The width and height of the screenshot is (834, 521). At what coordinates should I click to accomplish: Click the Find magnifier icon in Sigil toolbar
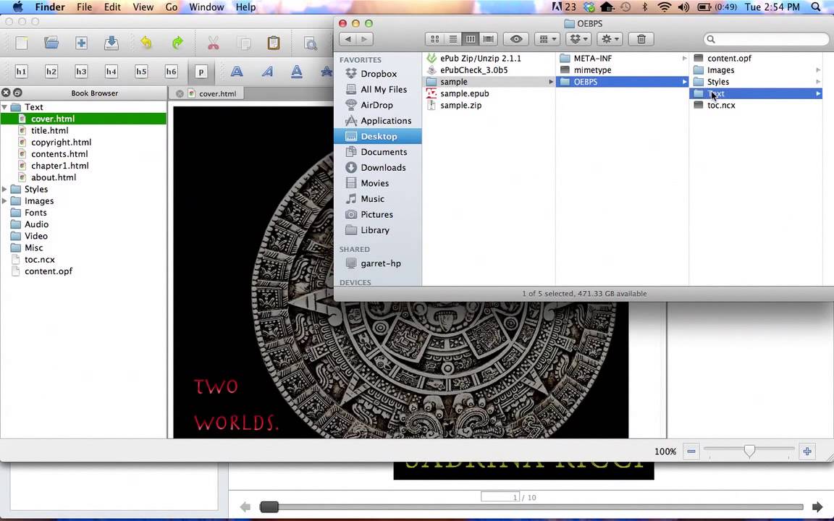pyautogui.click(x=310, y=43)
